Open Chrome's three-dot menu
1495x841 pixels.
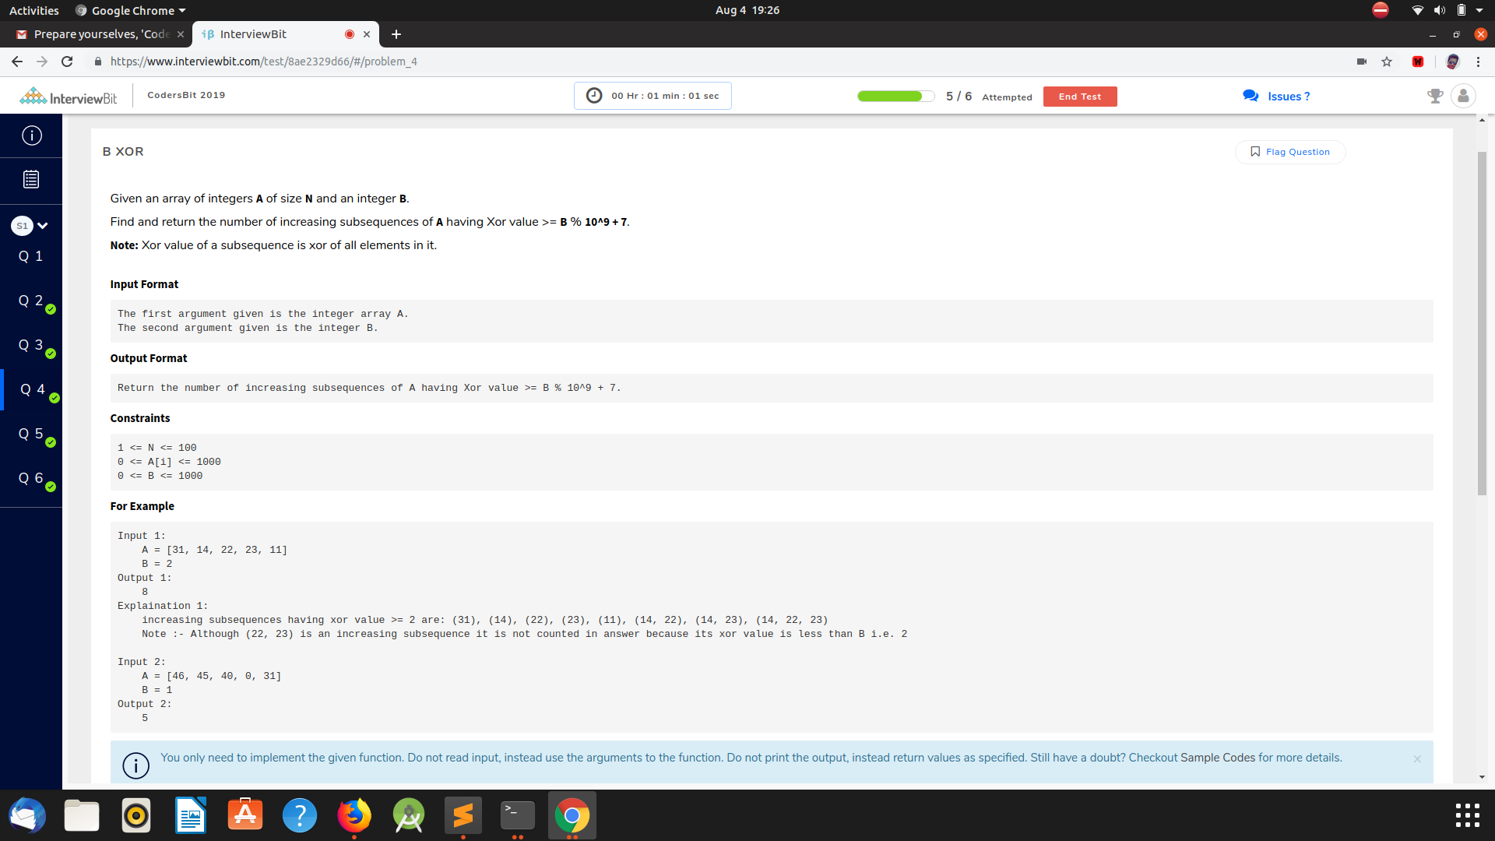[x=1478, y=62]
